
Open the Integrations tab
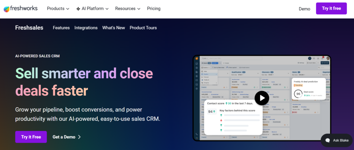point(86,28)
